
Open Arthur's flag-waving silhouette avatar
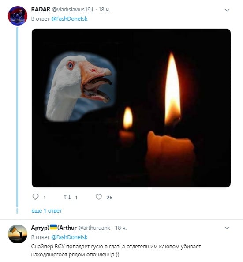pos(18,234)
